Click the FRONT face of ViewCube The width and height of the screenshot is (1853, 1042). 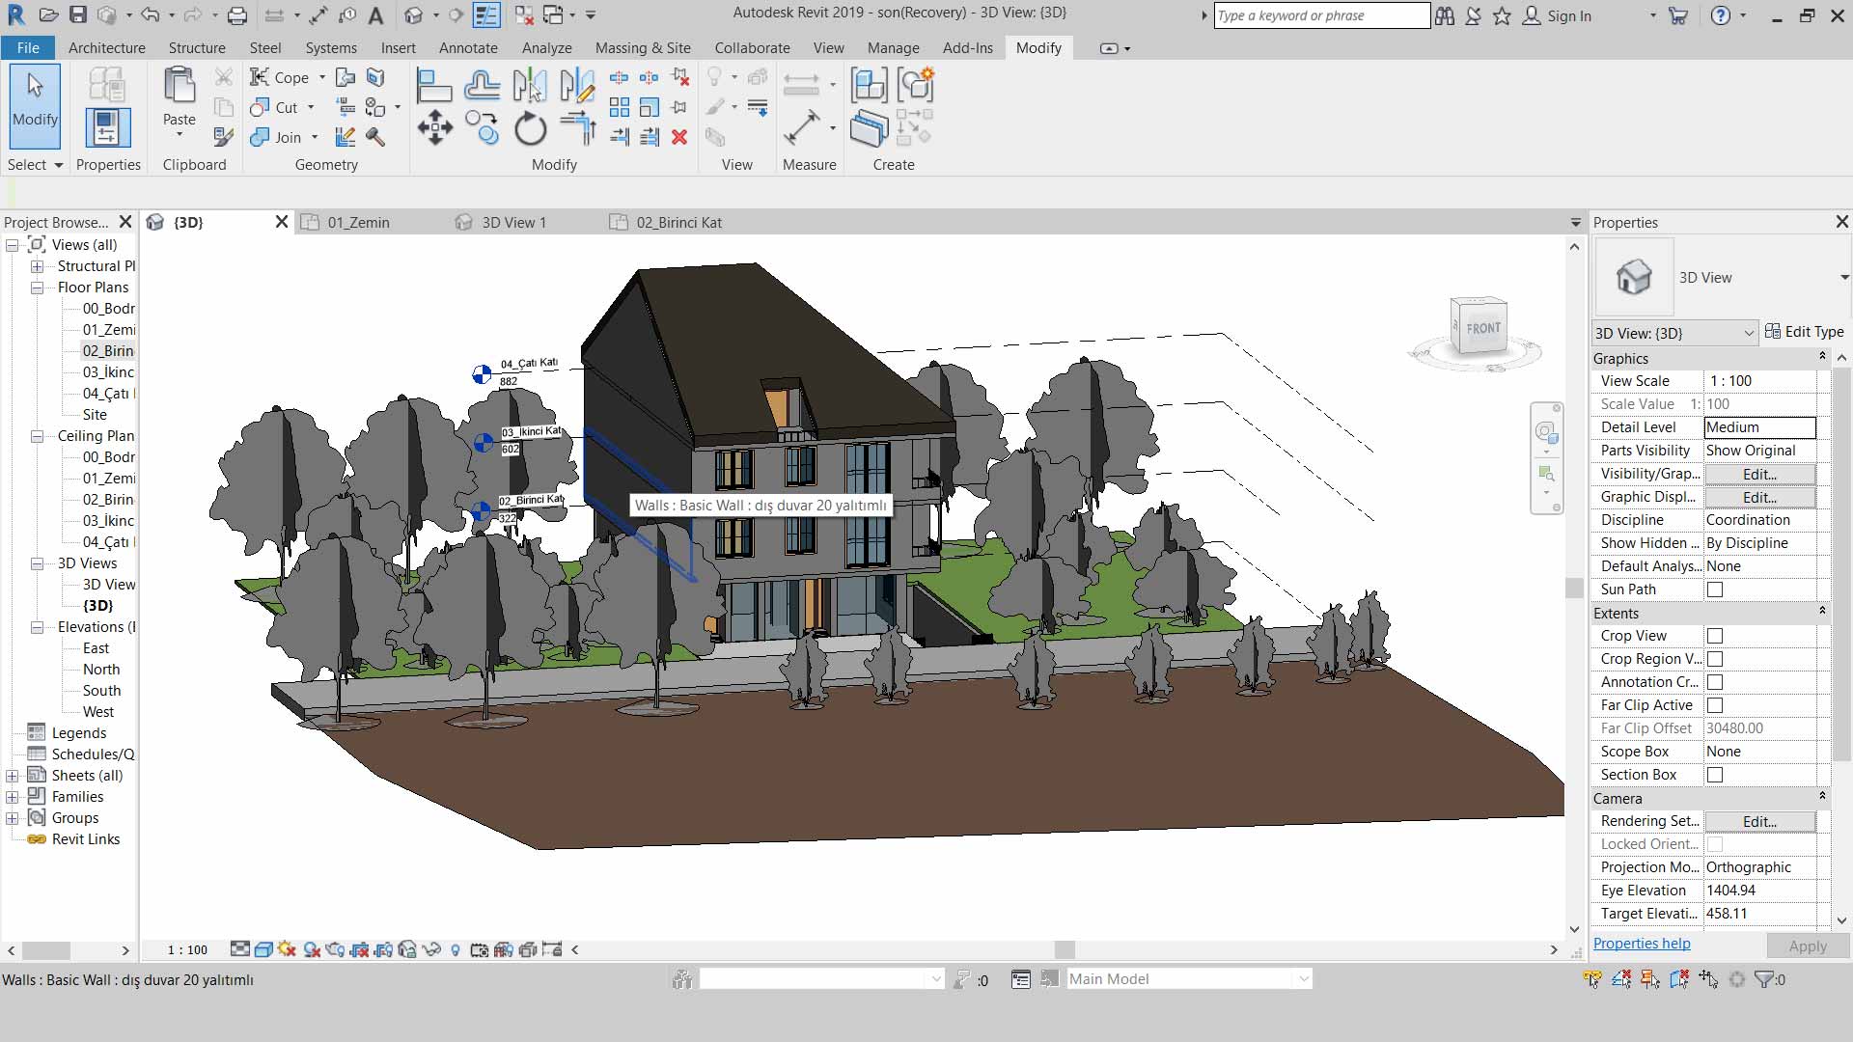pyautogui.click(x=1482, y=328)
